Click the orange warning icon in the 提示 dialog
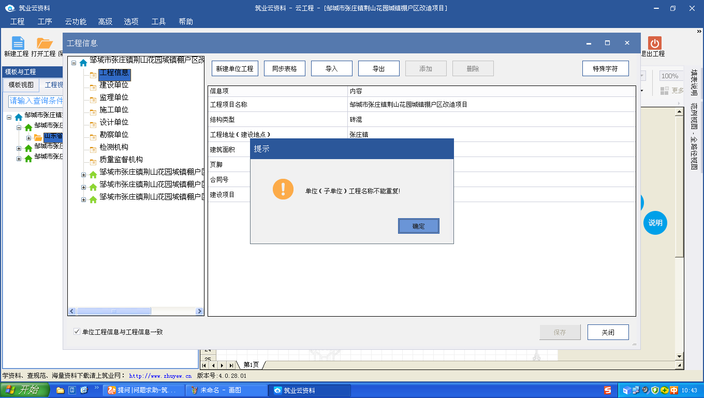The height and width of the screenshot is (398, 704). click(x=283, y=190)
